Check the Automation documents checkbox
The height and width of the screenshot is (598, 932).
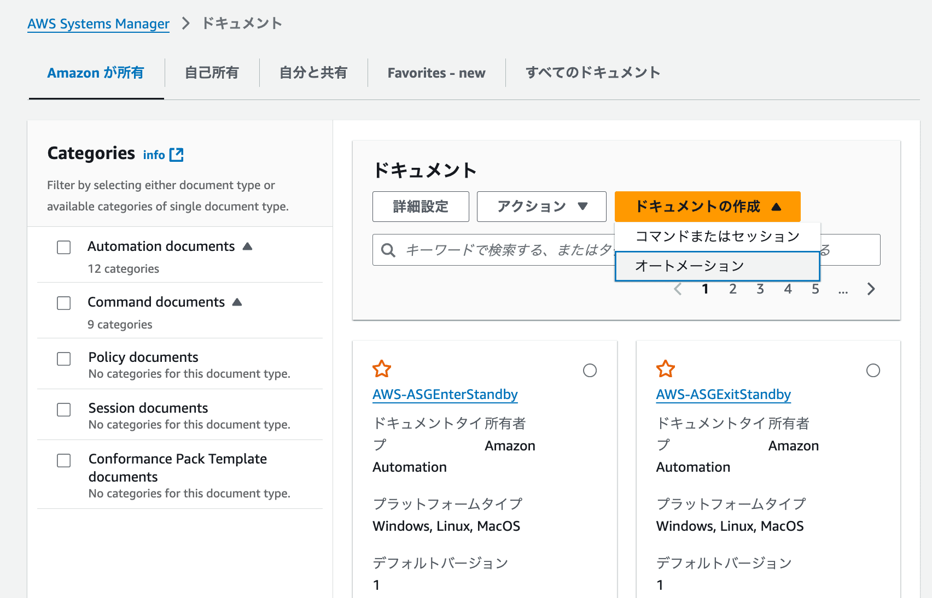(x=64, y=248)
